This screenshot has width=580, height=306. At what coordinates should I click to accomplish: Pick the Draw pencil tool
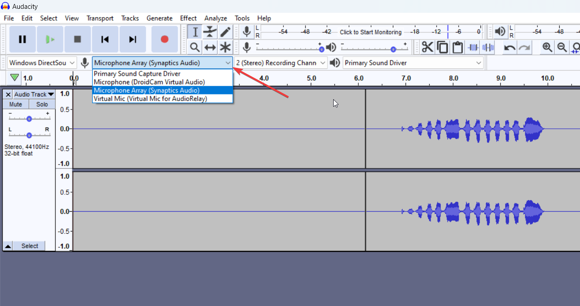[225, 32]
